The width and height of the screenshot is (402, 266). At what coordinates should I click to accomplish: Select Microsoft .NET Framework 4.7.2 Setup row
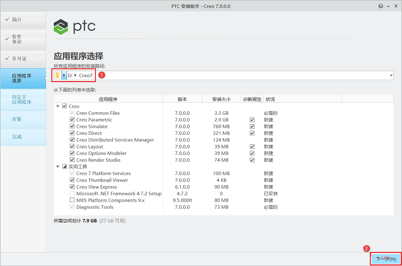223,193
